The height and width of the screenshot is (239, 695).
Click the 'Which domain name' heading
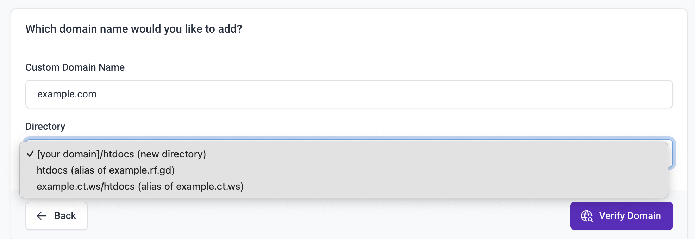[134, 29]
